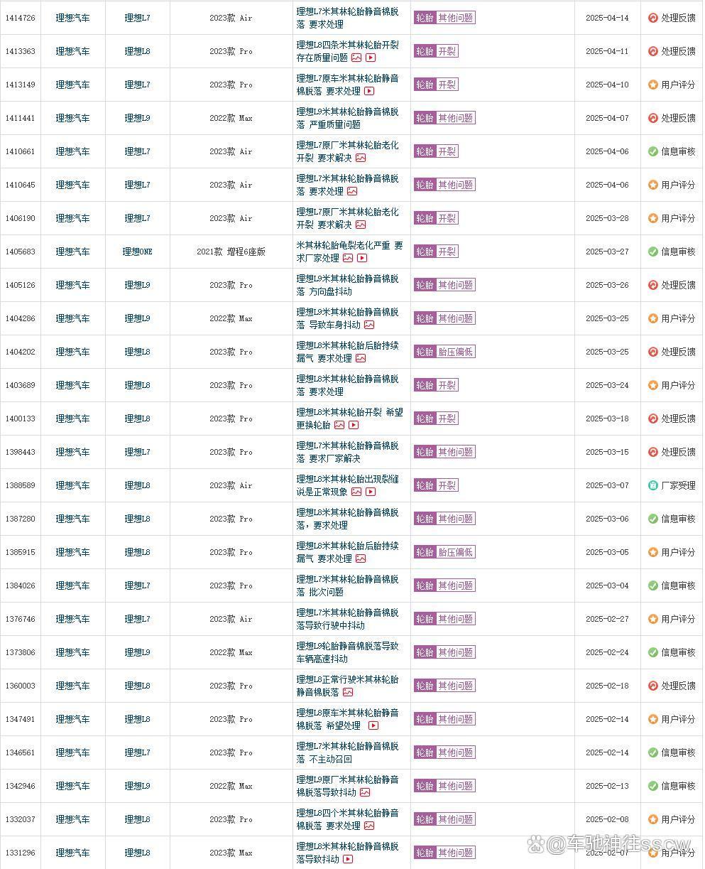The height and width of the screenshot is (869, 705).
Task: Open 理想L8 model link in row 1413363
Action: pos(138,51)
